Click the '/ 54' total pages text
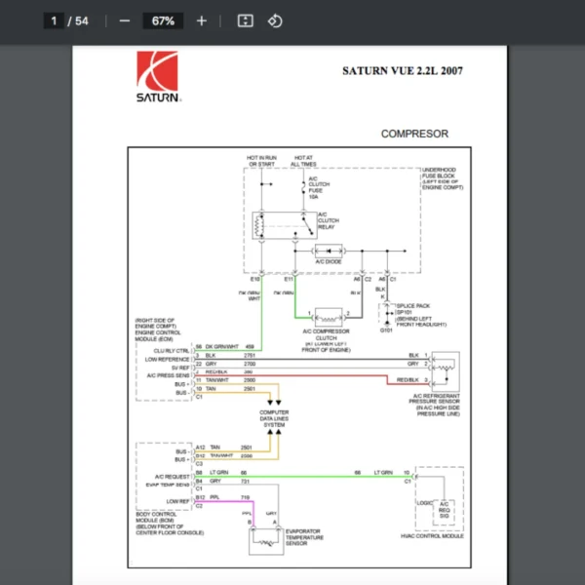 pos(78,20)
